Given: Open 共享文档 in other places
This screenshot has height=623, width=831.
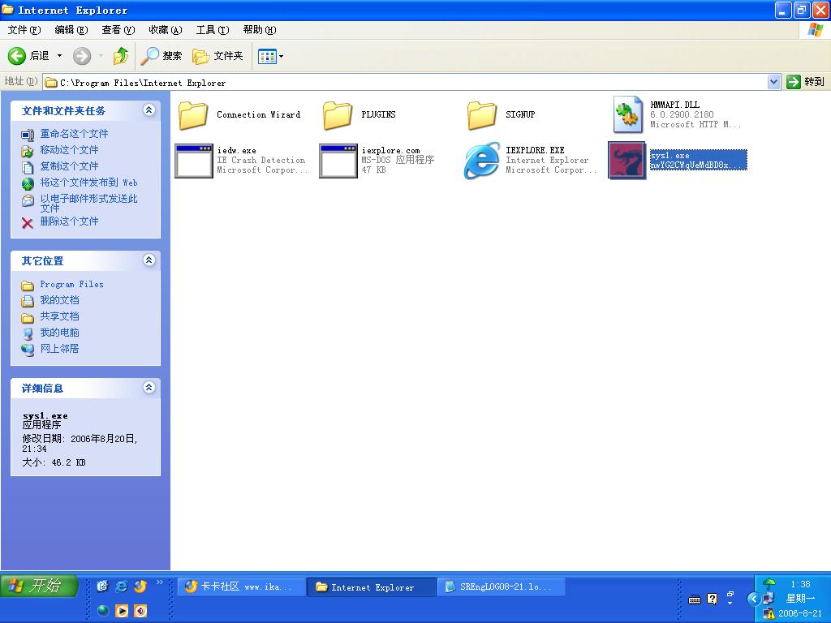Looking at the screenshot, I should (x=60, y=316).
